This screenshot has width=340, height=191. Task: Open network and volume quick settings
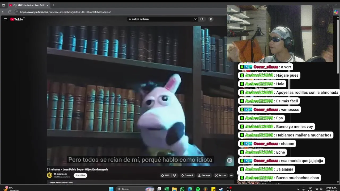pos(319,189)
